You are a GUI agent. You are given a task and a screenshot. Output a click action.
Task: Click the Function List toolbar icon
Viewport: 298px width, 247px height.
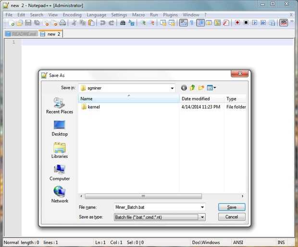pos(226,23)
